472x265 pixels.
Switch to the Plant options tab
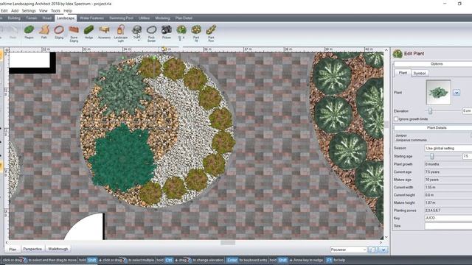[x=403, y=73]
